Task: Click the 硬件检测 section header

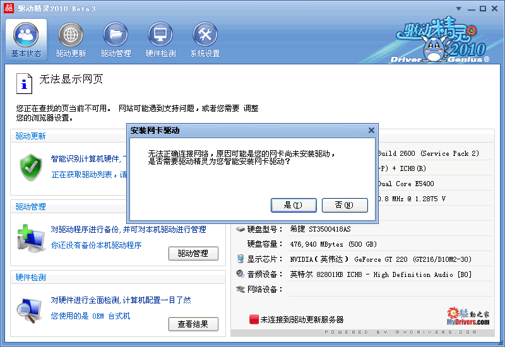Action: pos(30,277)
